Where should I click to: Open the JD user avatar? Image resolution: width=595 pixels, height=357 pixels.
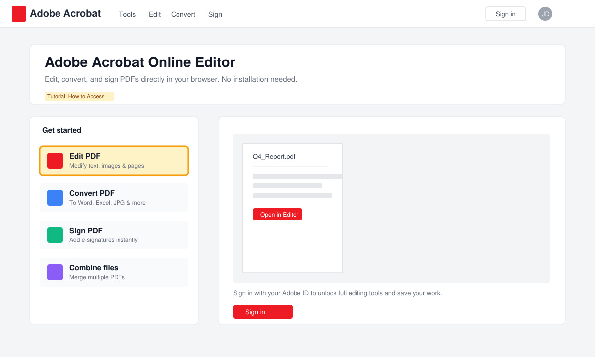[x=545, y=14]
